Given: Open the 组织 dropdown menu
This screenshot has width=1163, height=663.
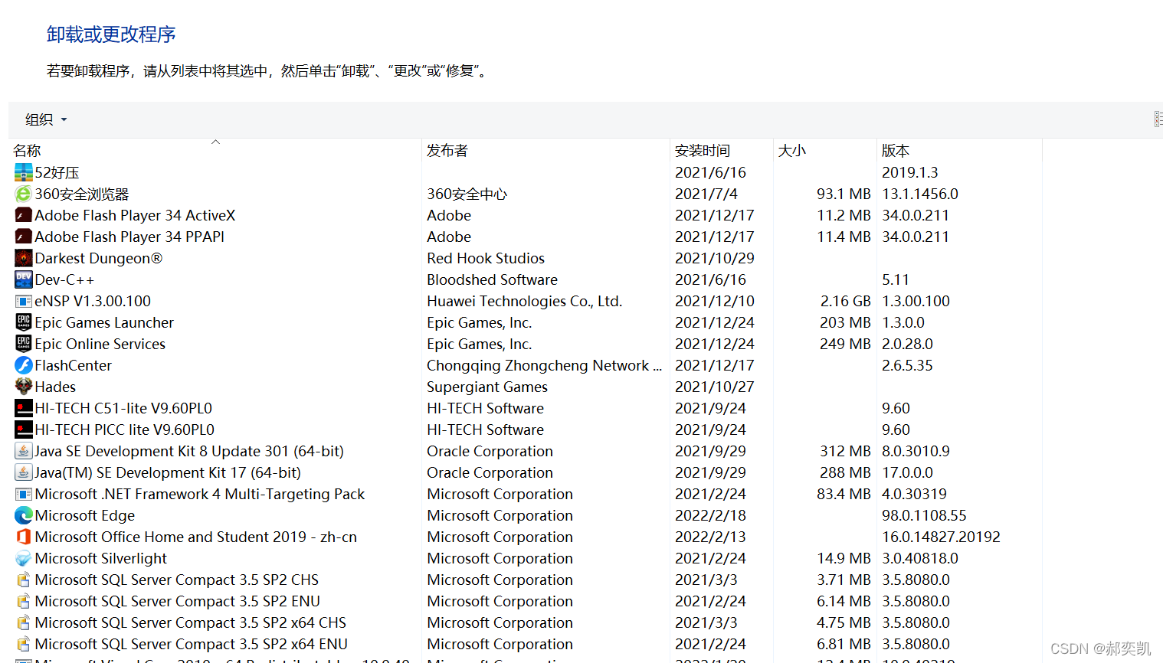Looking at the screenshot, I should (46, 119).
